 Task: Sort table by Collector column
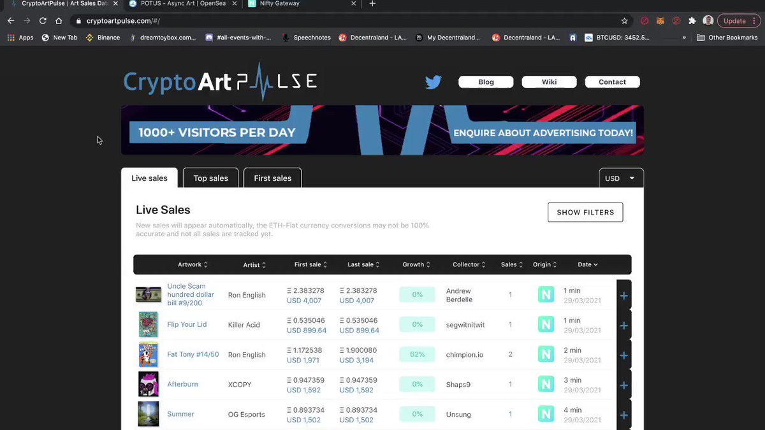pos(469,264)
